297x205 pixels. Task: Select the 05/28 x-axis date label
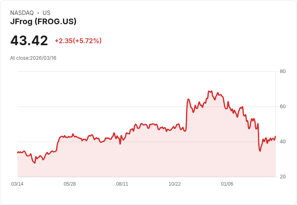coord(70,184)
